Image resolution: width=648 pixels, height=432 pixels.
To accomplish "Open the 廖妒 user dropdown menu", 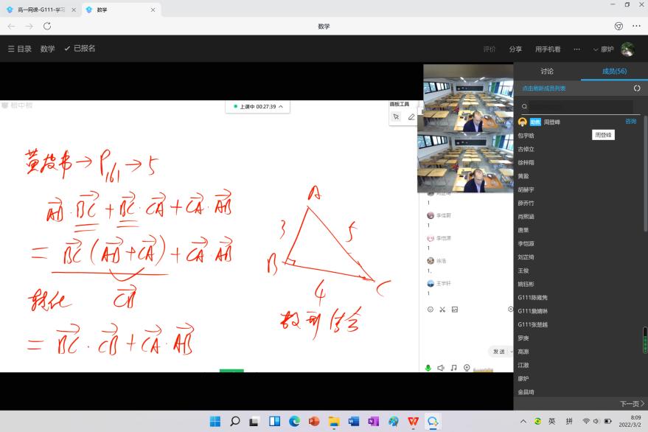I will (602, 49).
